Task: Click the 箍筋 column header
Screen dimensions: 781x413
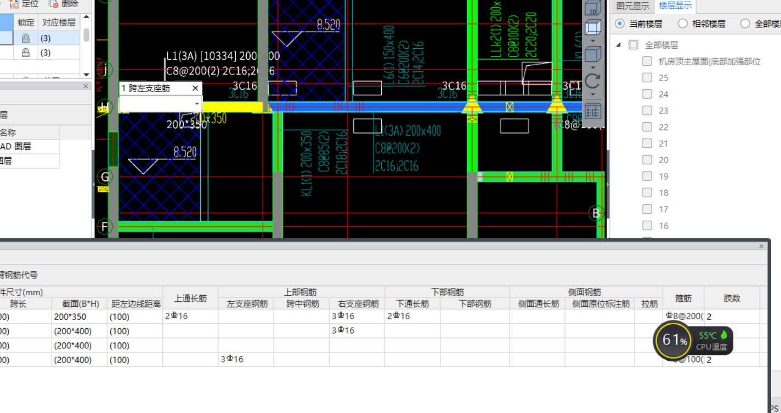Action: coord(683,298)
